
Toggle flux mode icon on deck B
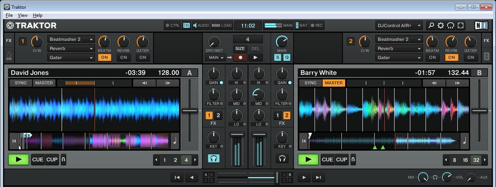pos(353,160)
